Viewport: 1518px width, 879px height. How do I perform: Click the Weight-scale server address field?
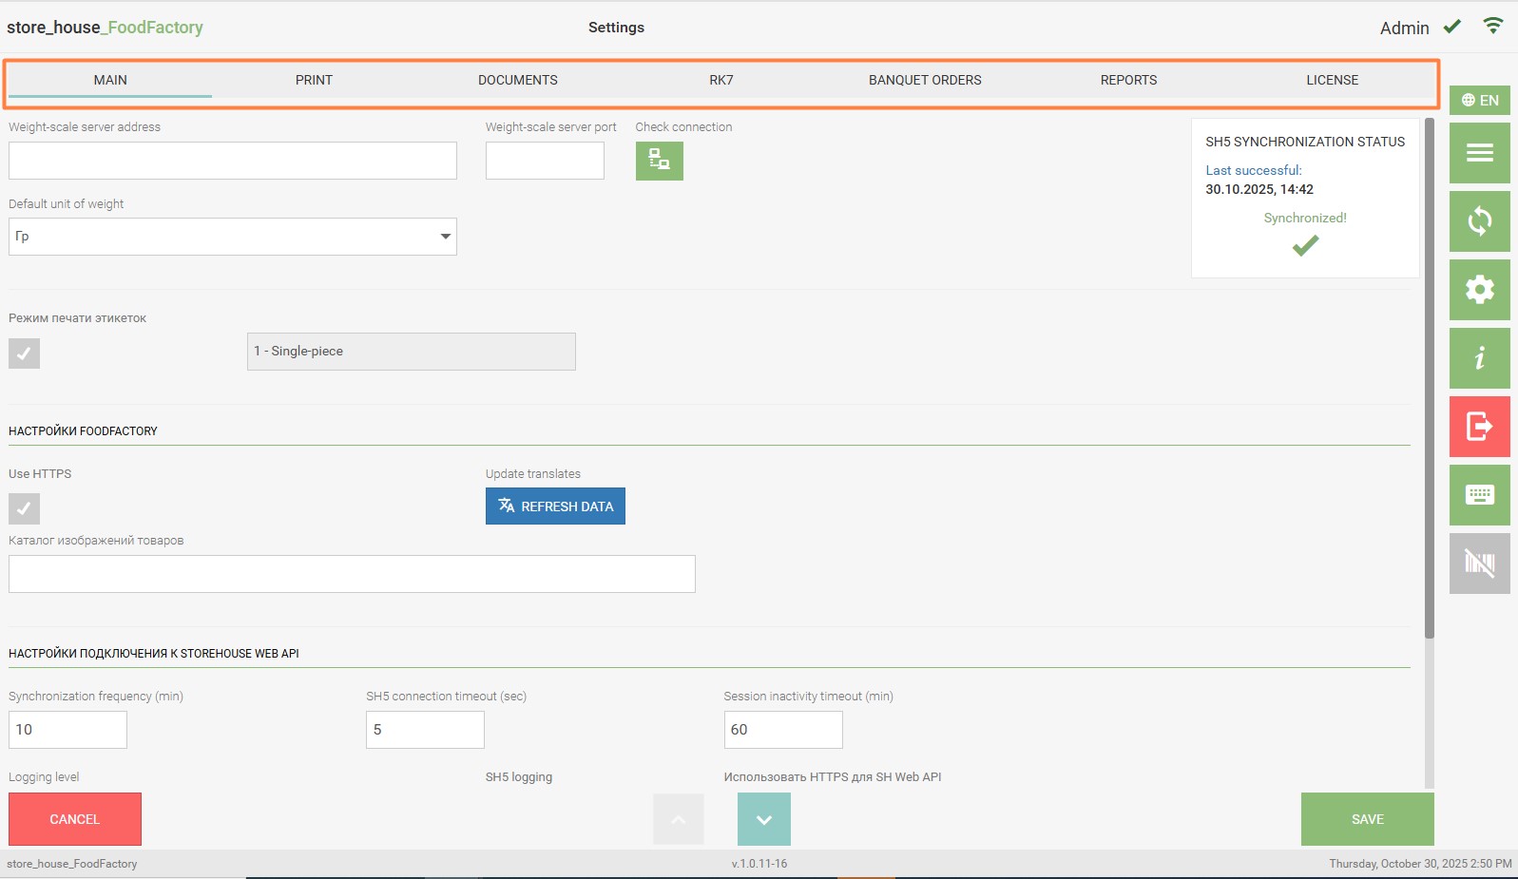point(233,161)
